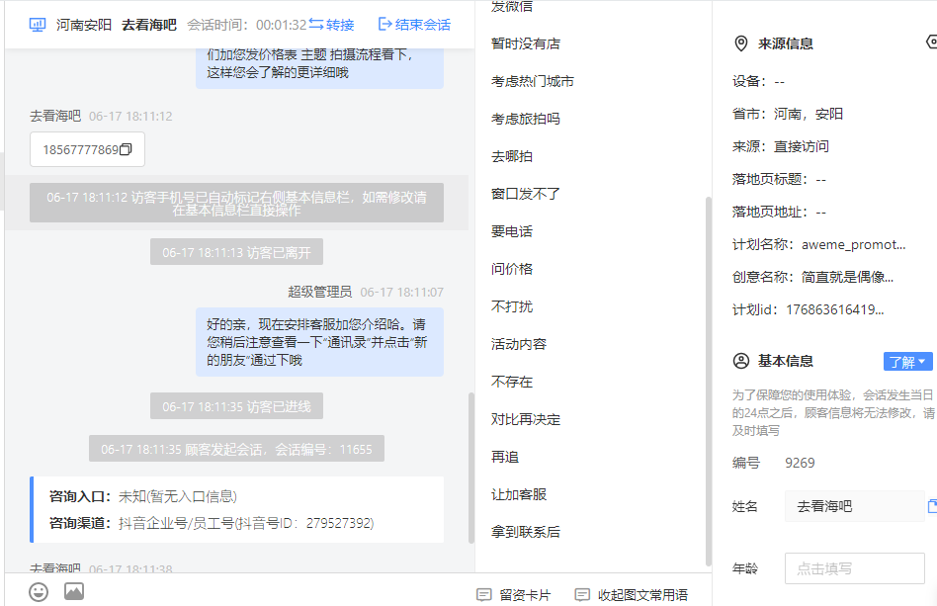Choose the 再追 quick reply
Image resolution: width=937 pixels, height=606 pixels.
(505, 457)
